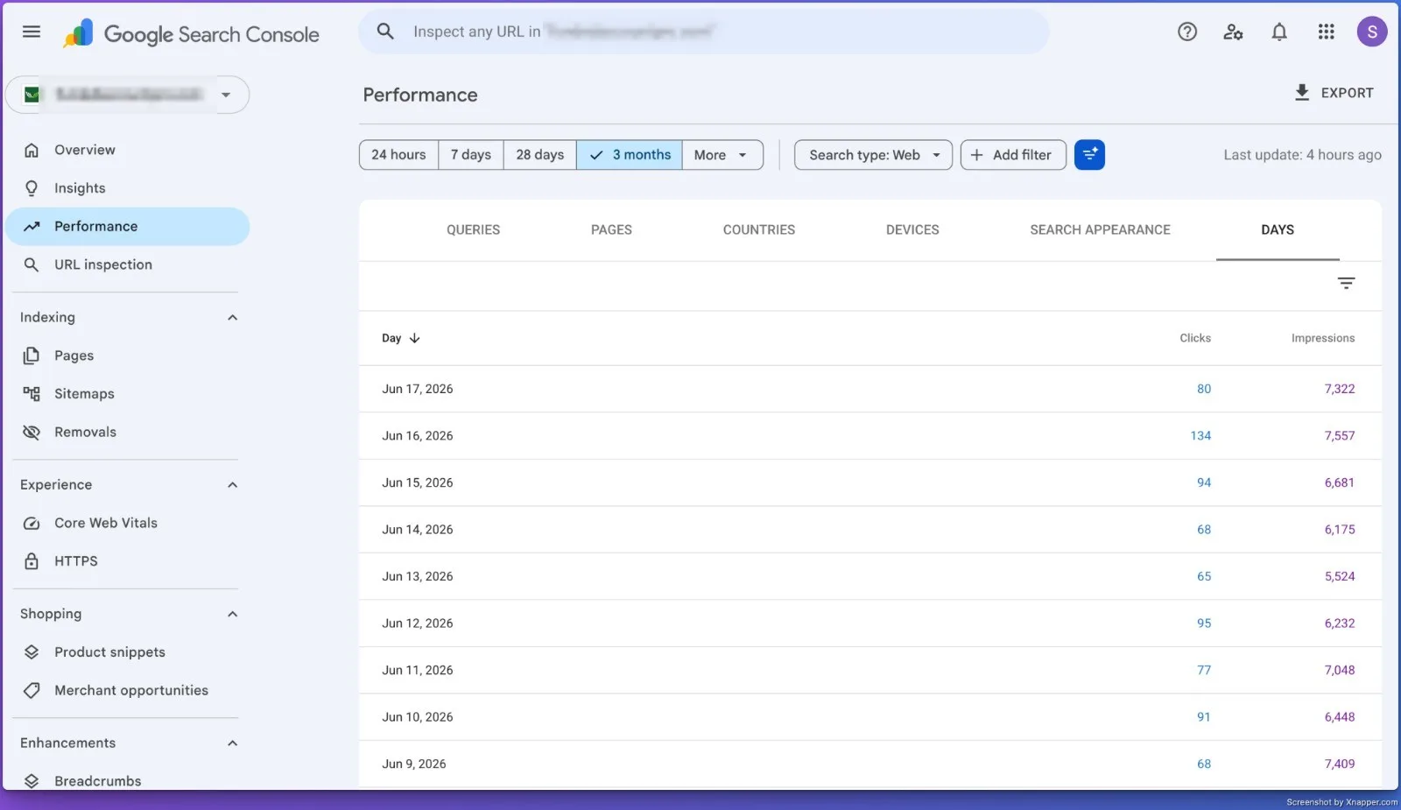Open Overview in the sidebar
The height and width of the screenshot is (810, 1401).
click(x=128, y=150)
